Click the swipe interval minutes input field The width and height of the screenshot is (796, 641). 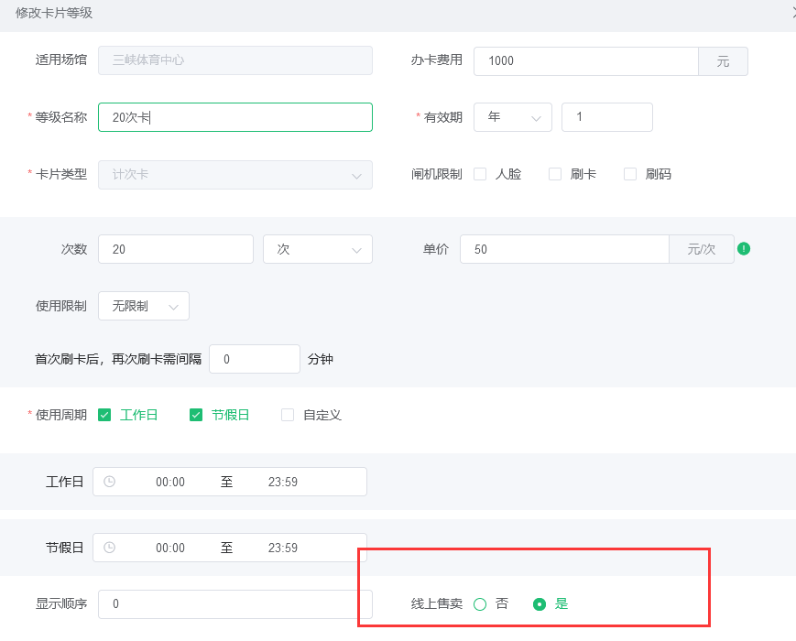(x=254, y=359)
